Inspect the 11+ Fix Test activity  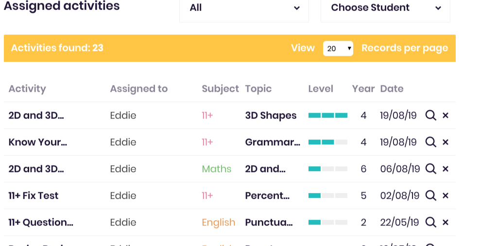pyautogui.click(x=431, y=195)
